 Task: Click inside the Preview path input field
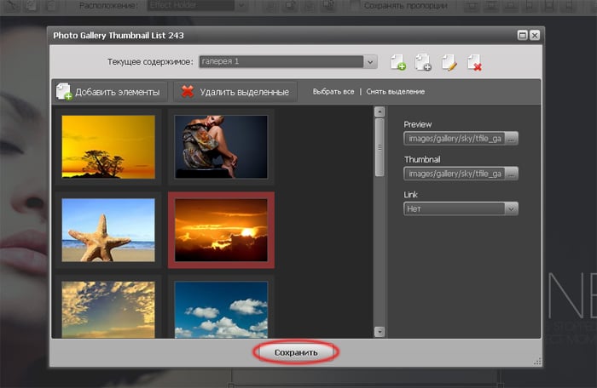pyautogui.click(x=454, y=138)
